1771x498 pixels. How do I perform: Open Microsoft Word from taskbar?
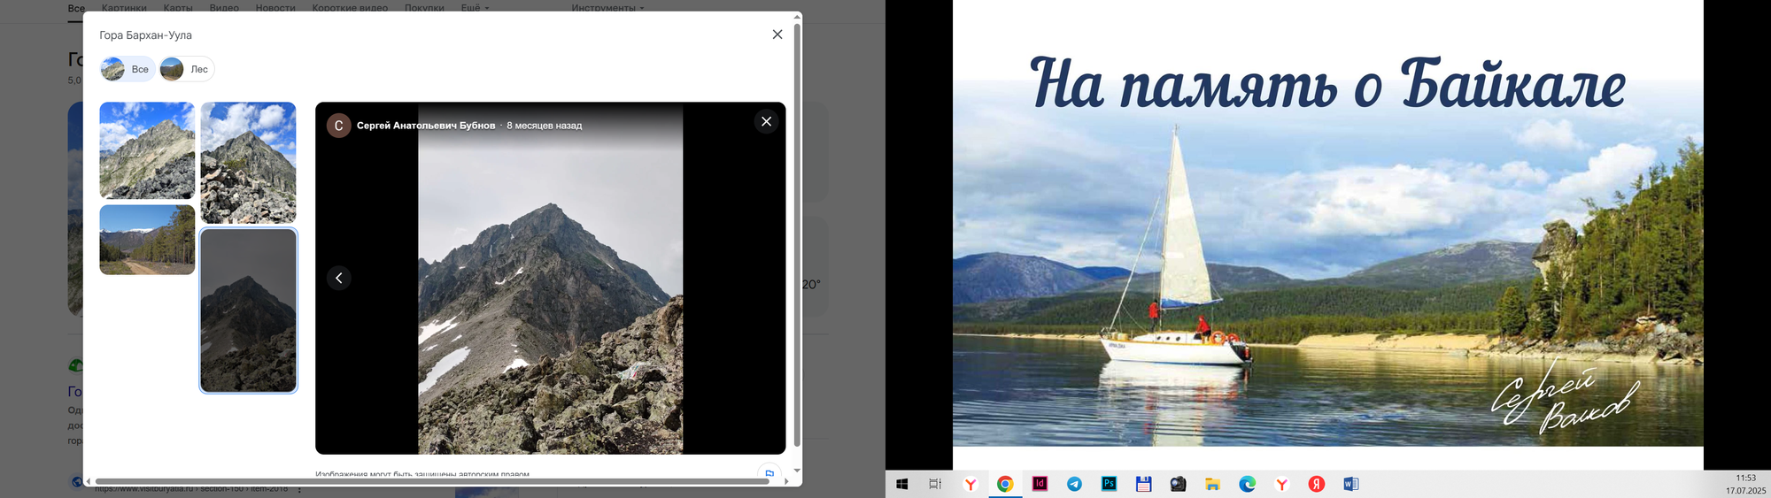(1350, 484)
